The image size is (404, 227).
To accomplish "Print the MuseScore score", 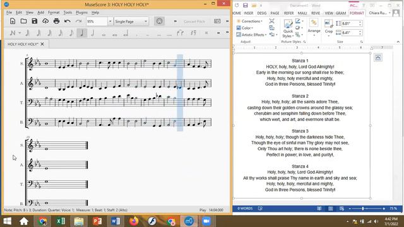I will click(56, 21).
